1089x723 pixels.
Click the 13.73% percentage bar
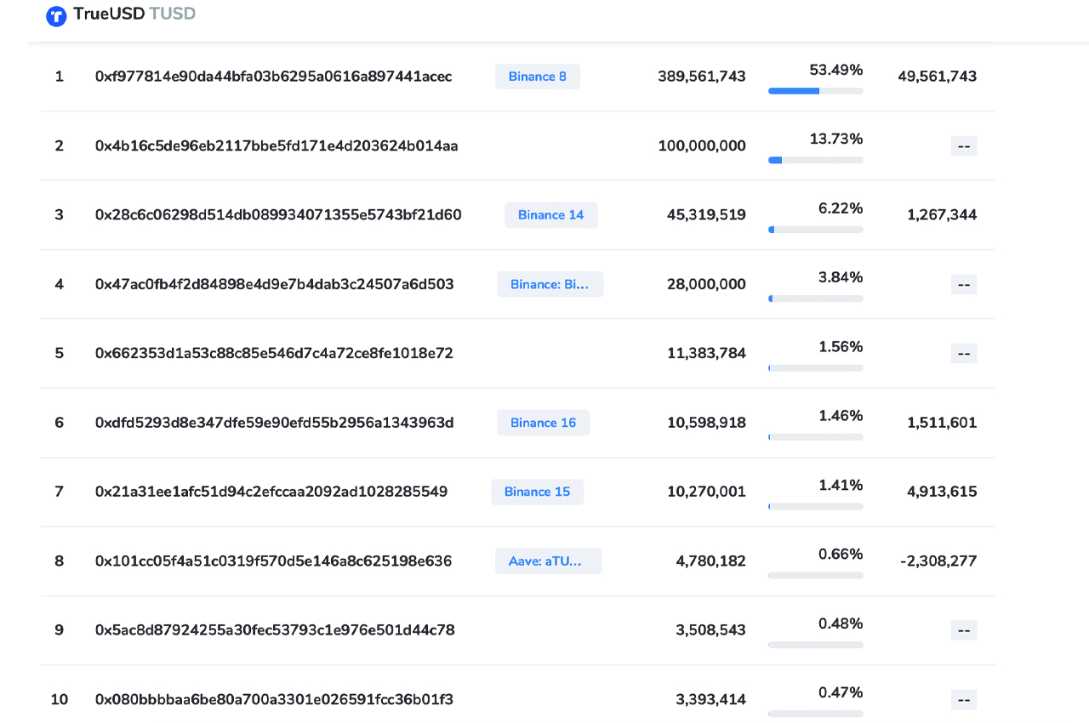(x=815, y=160)
